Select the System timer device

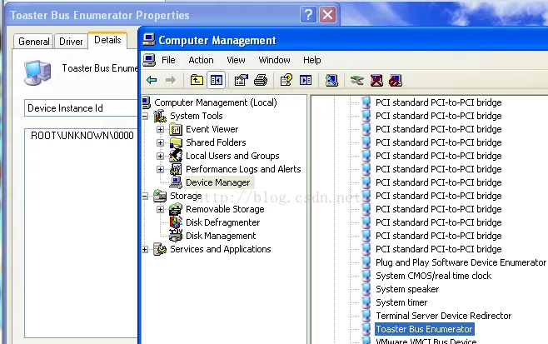(401, 302)
